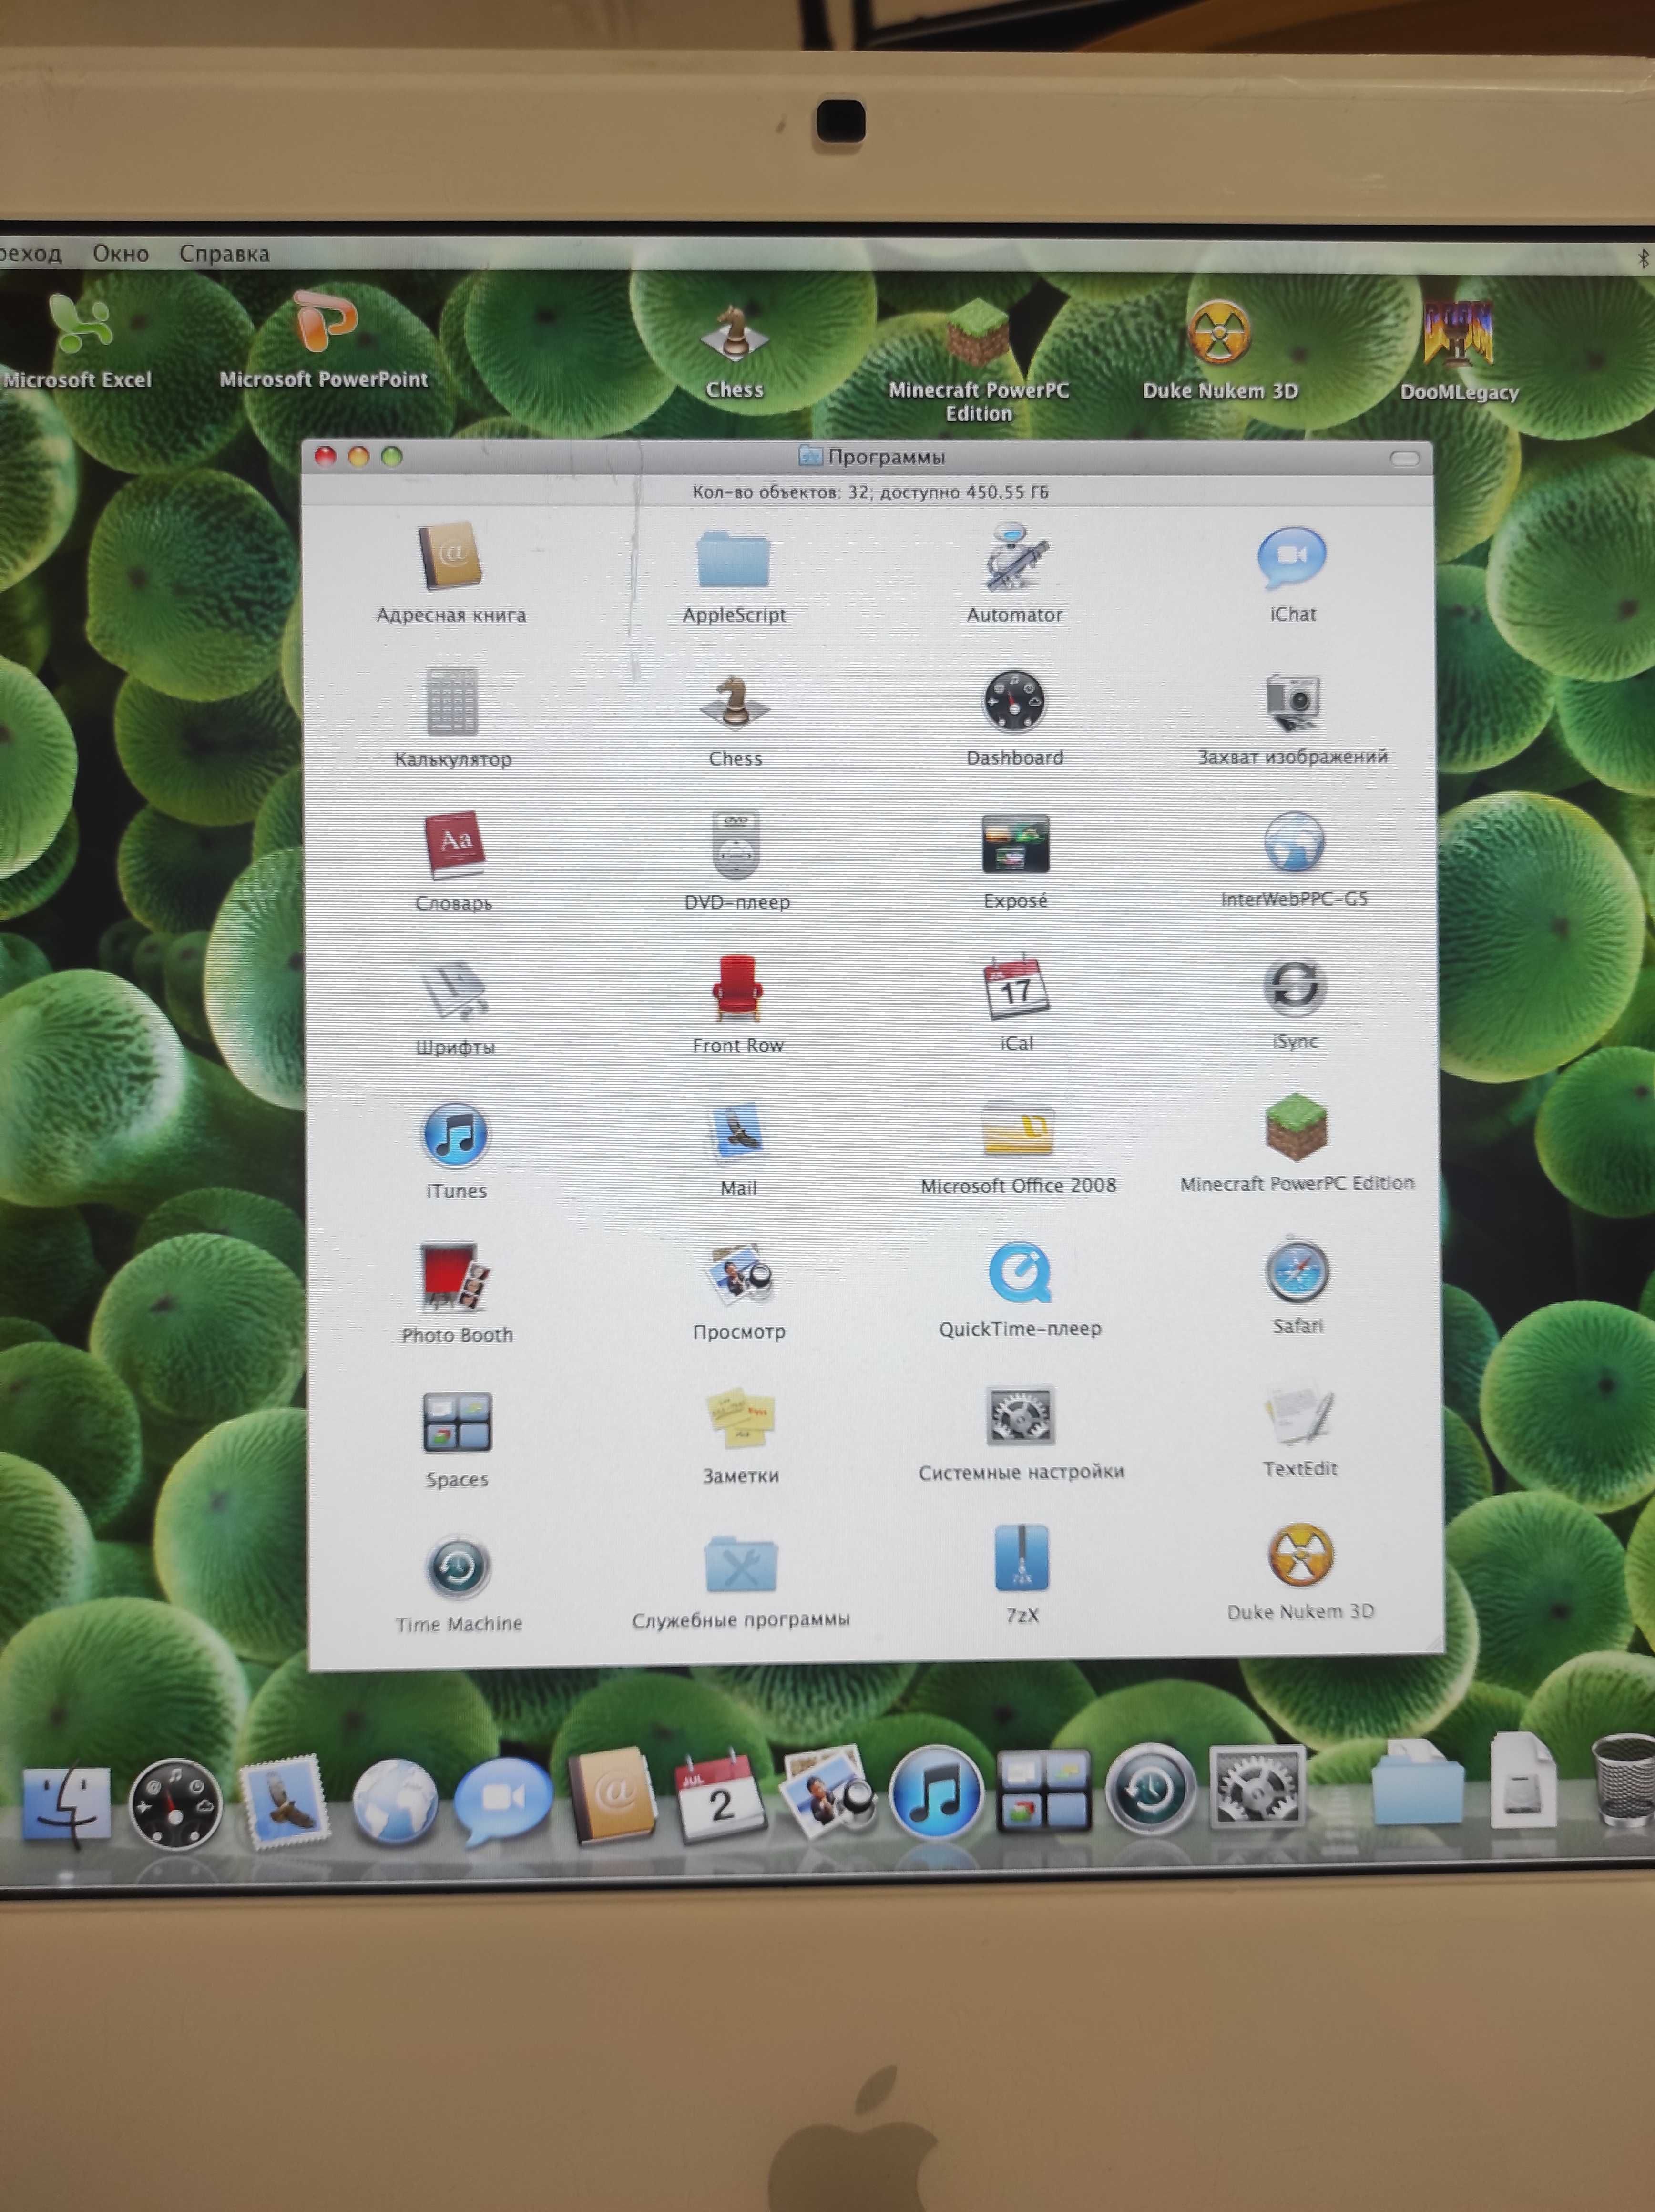Open Duke Nukem 3D in Программы window
This screenshot has width=1655, height=2212.
coord(1300,1555)
